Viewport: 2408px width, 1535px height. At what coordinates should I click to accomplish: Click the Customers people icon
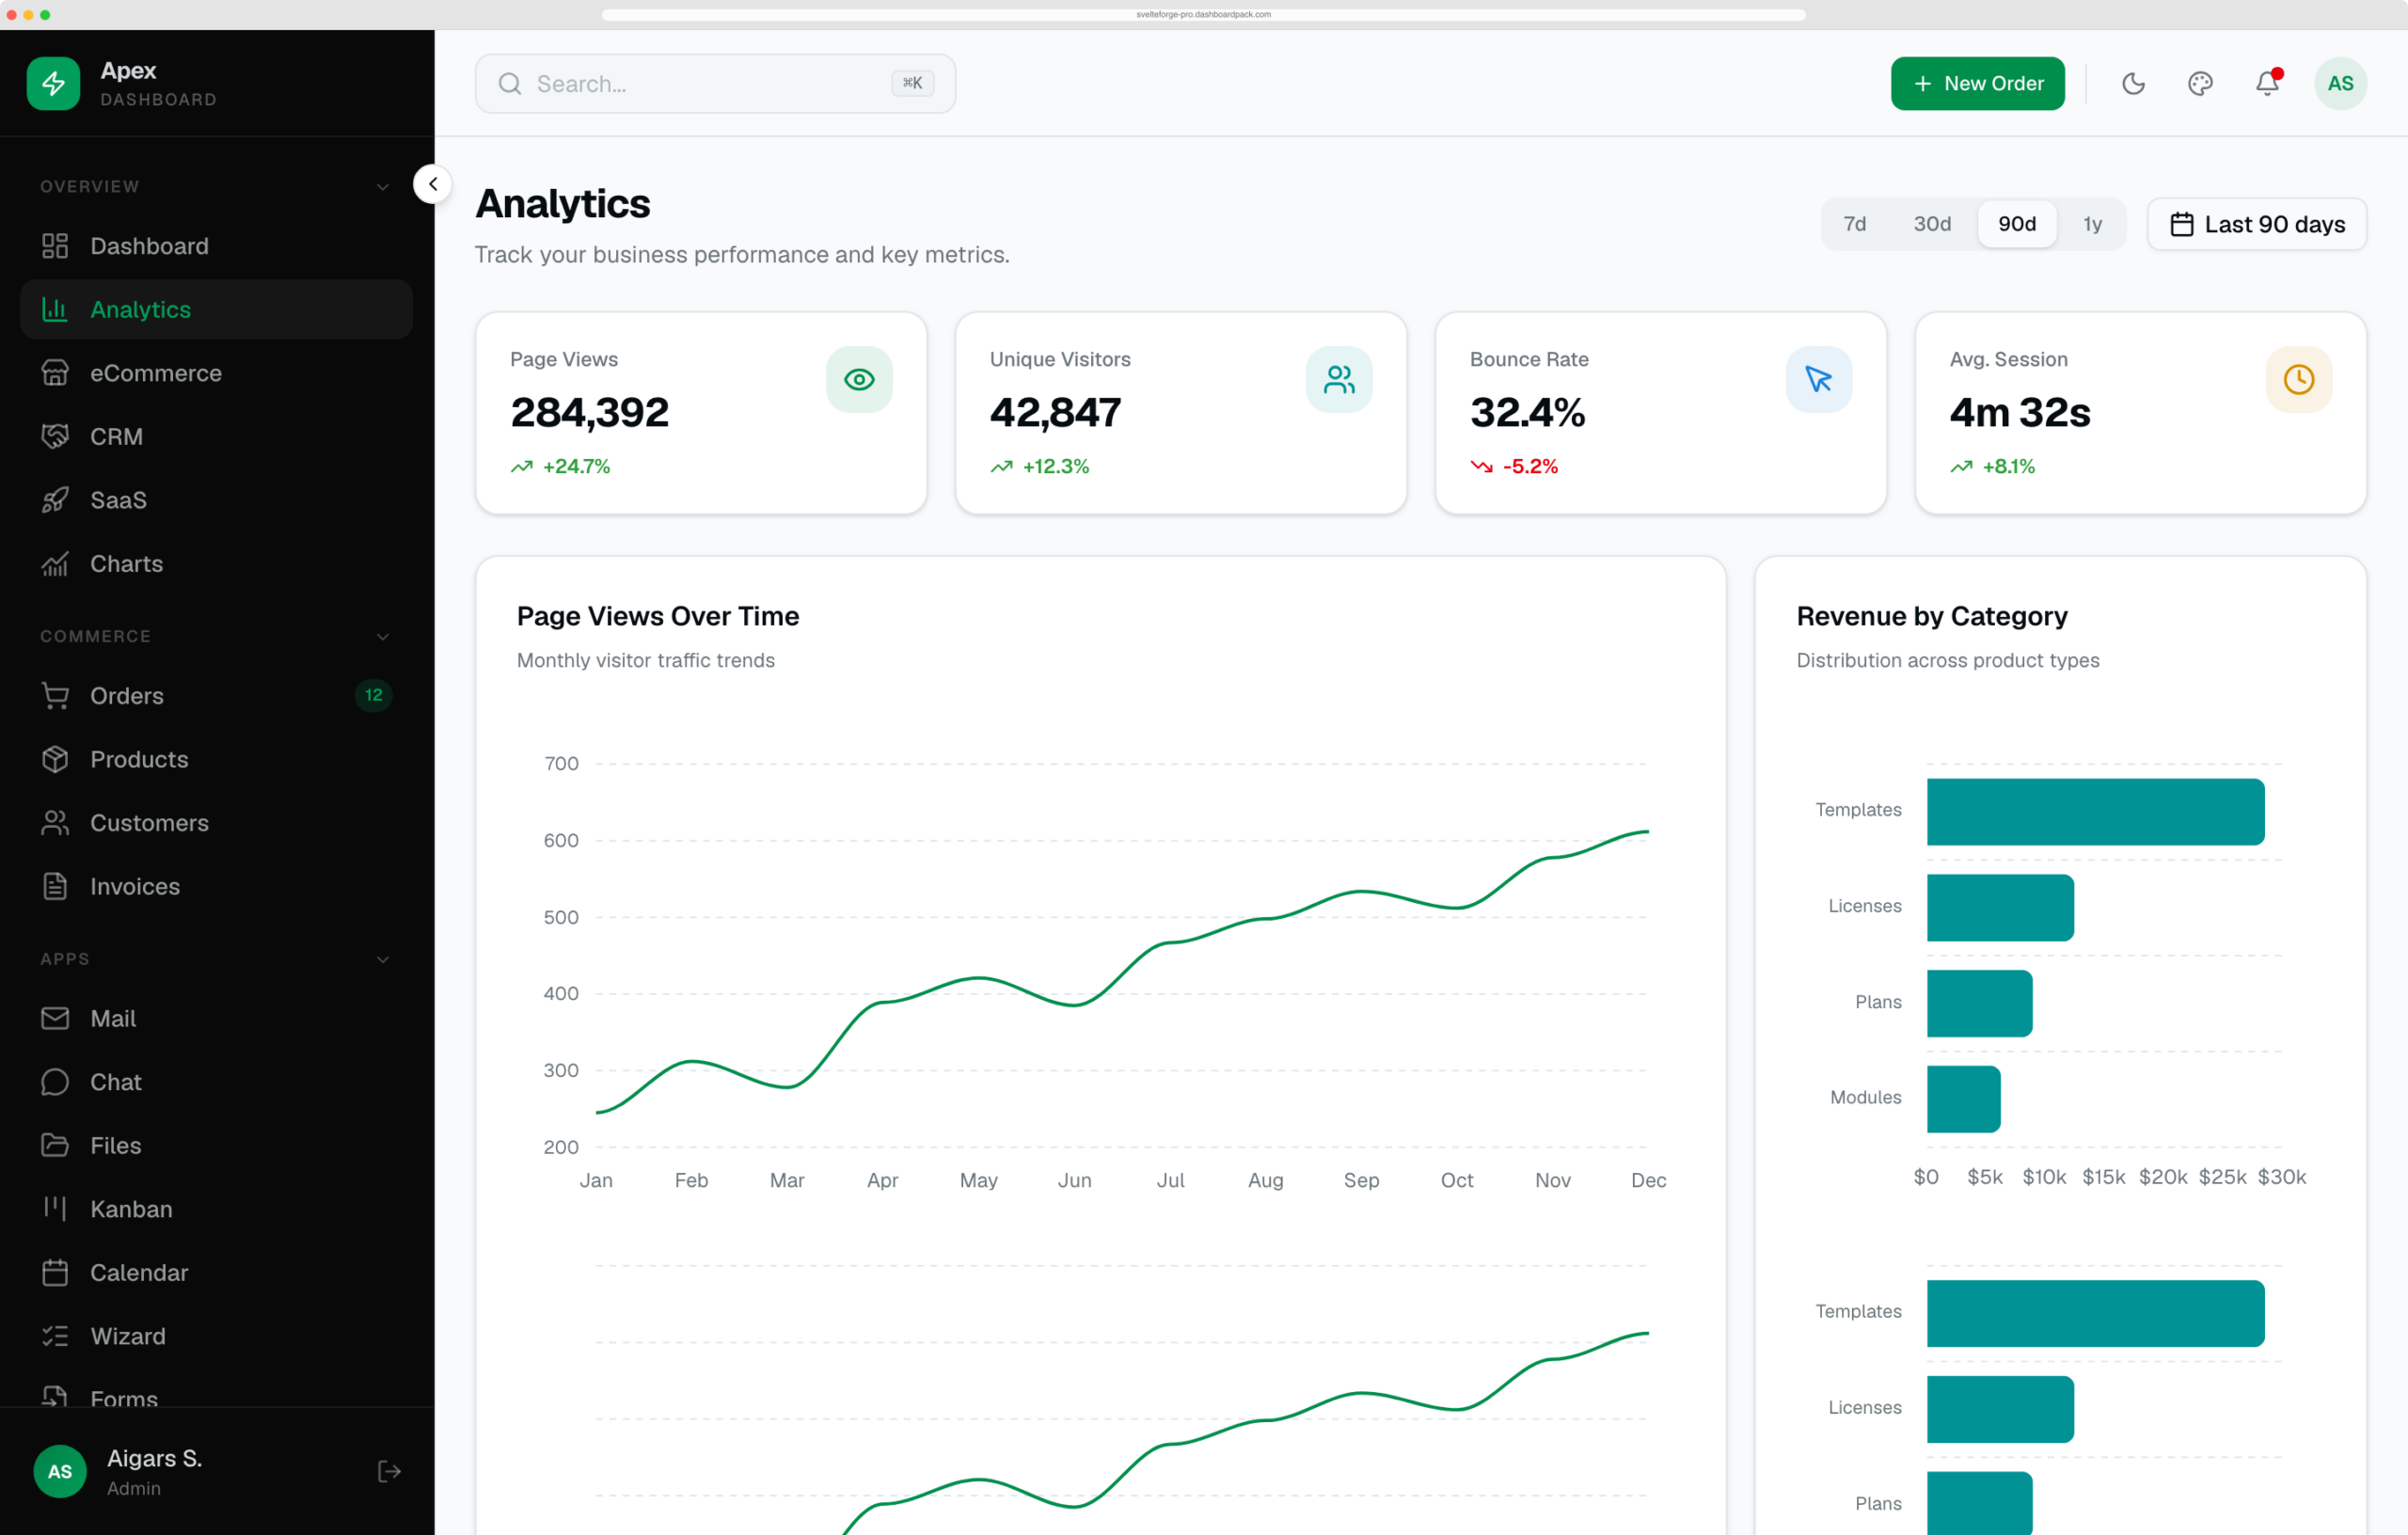55,823
